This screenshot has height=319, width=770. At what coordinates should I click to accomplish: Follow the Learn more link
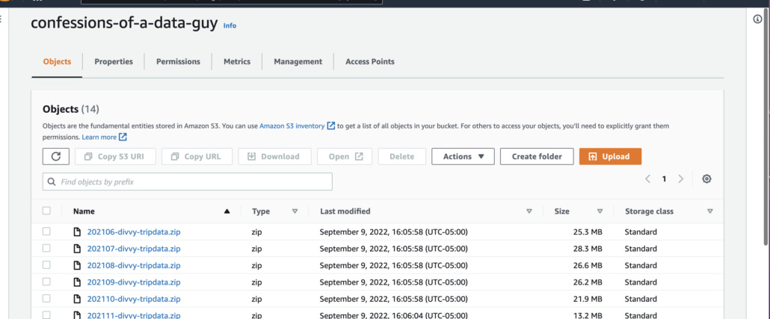pyautogui.click(x=99, y=137)
